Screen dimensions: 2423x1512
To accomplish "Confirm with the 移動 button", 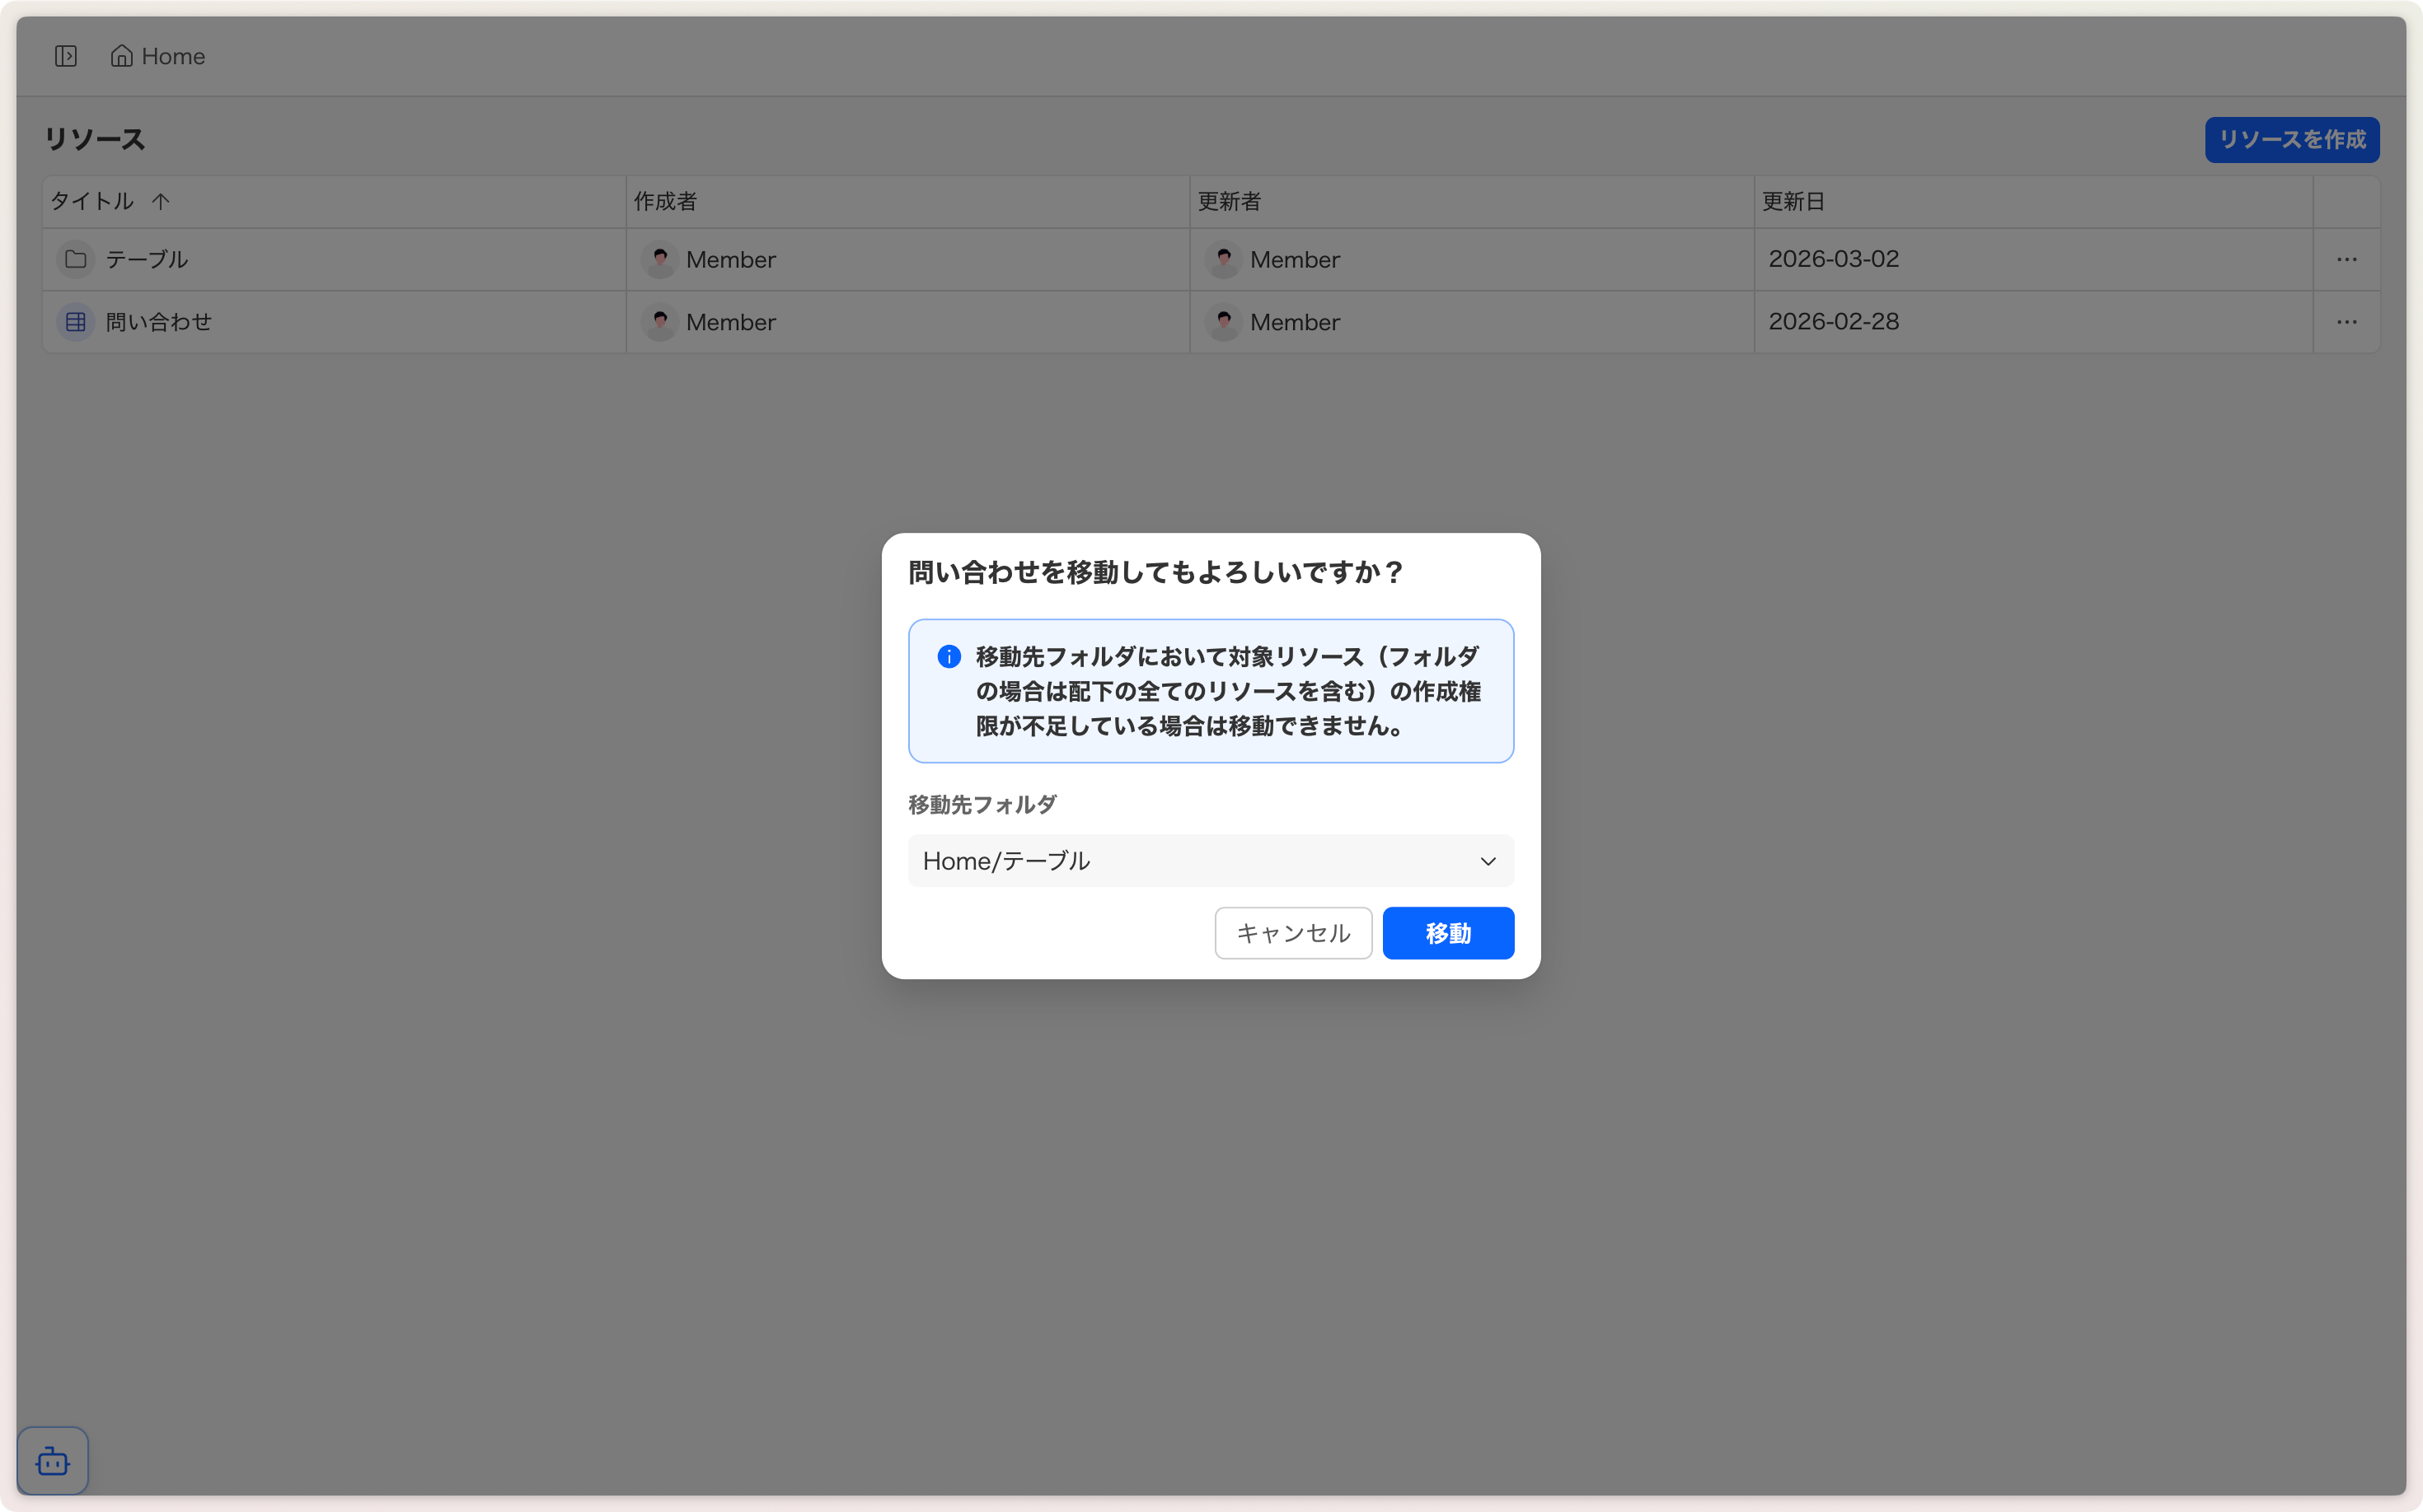I will click(1447, 933).
